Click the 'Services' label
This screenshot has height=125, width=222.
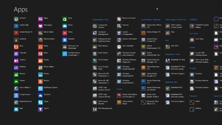[x=126, y=25]
